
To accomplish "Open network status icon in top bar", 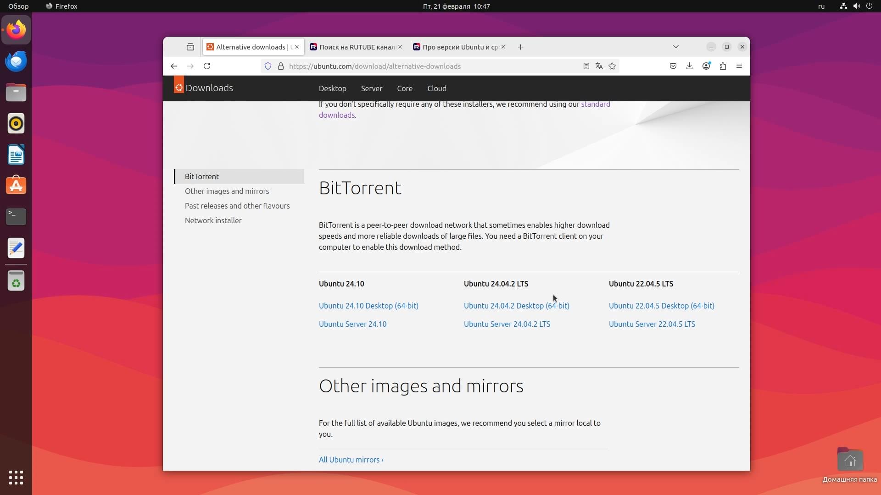I will coord(843,6).
